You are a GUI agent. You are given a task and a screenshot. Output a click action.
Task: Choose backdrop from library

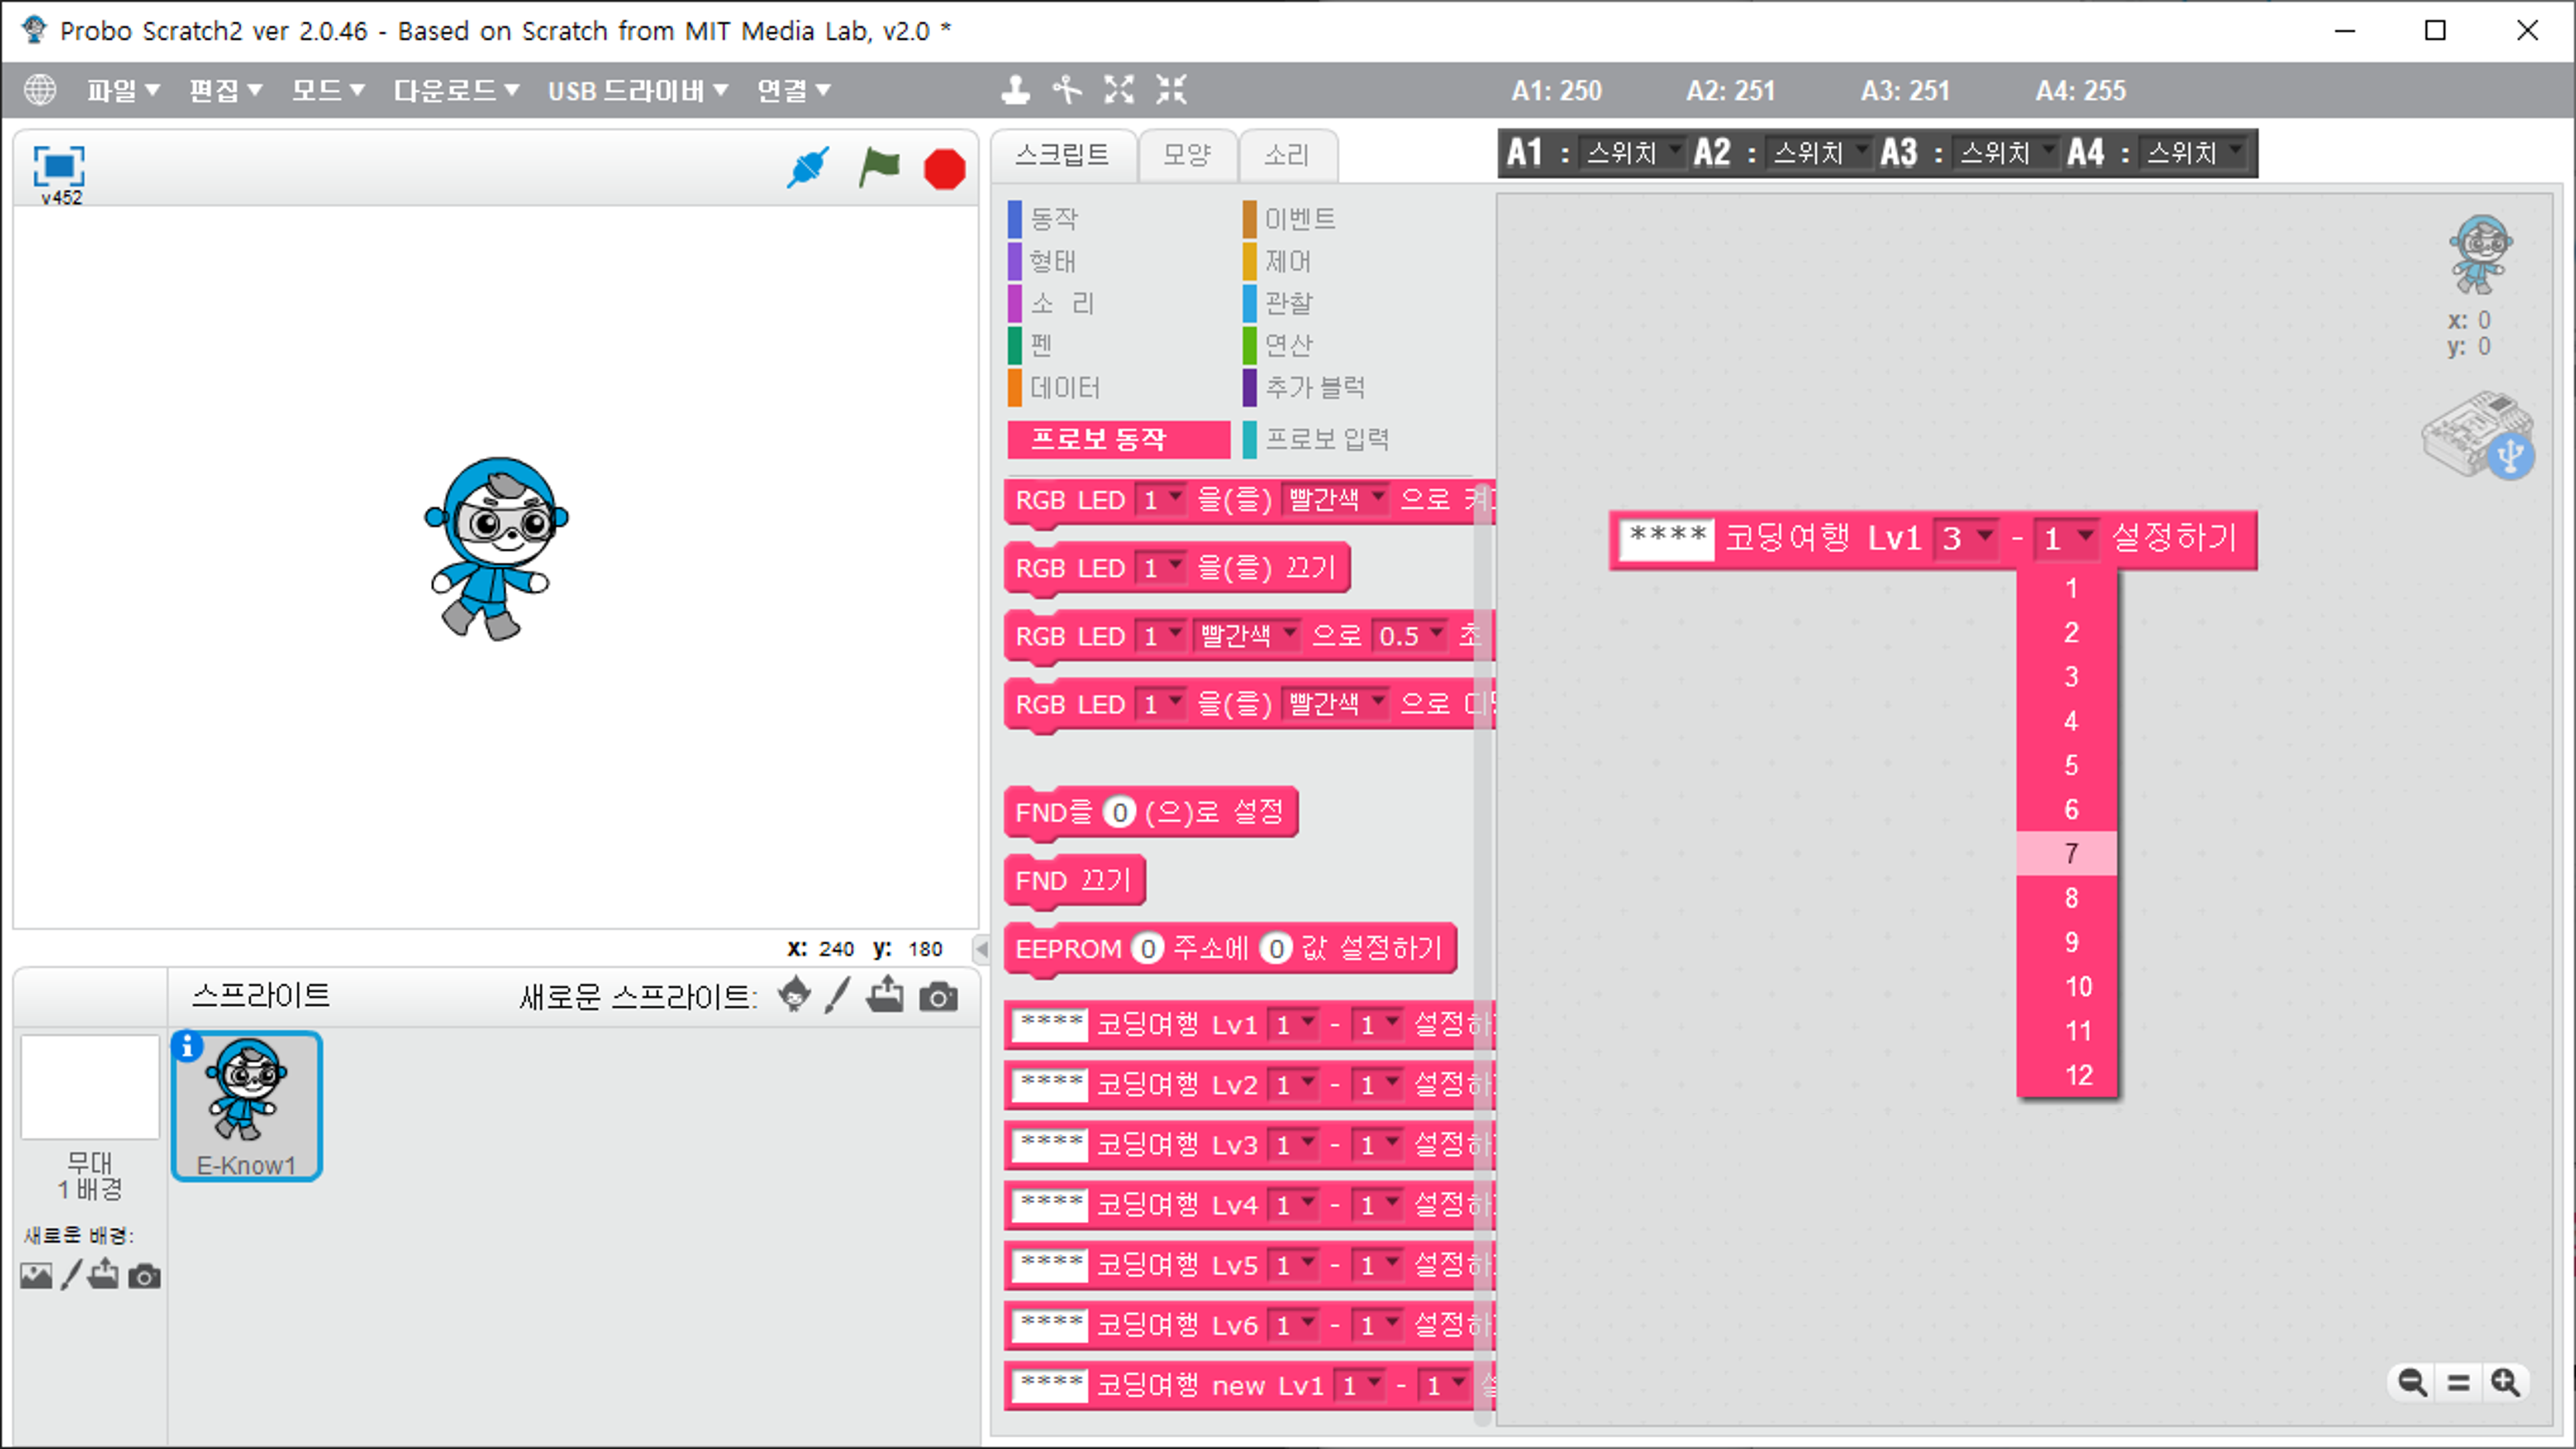pos(36,1276)
